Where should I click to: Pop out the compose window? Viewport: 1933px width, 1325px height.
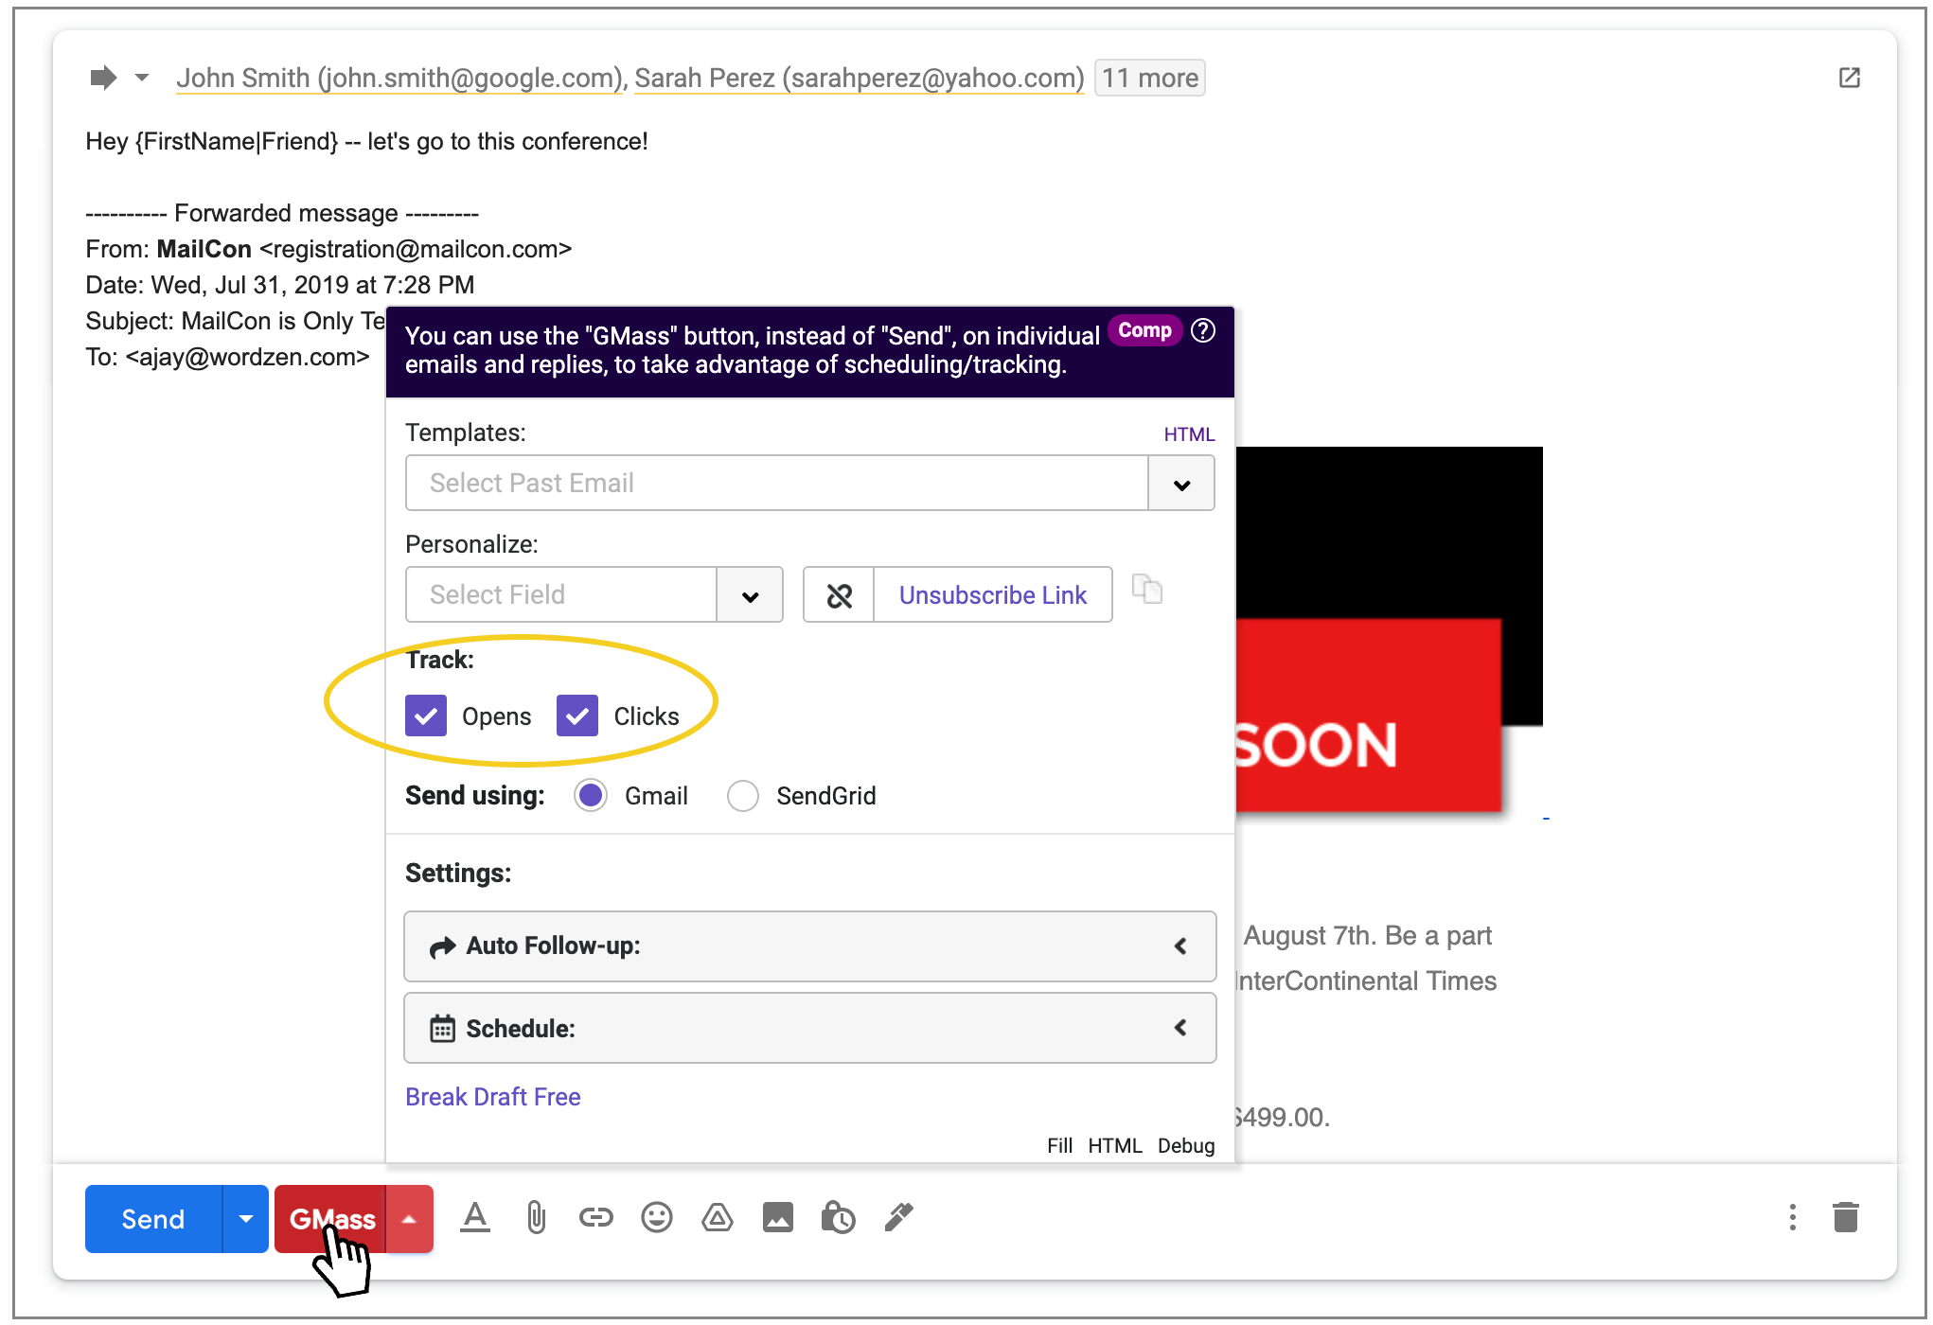pos(1849,78)
